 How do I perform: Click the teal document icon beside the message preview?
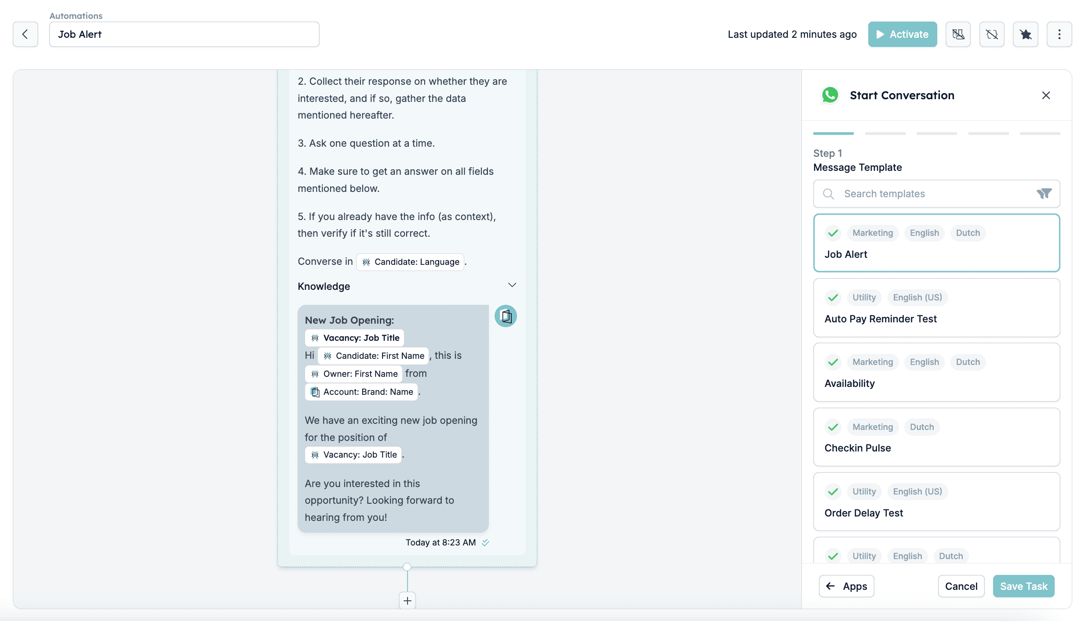coord(506,316)
